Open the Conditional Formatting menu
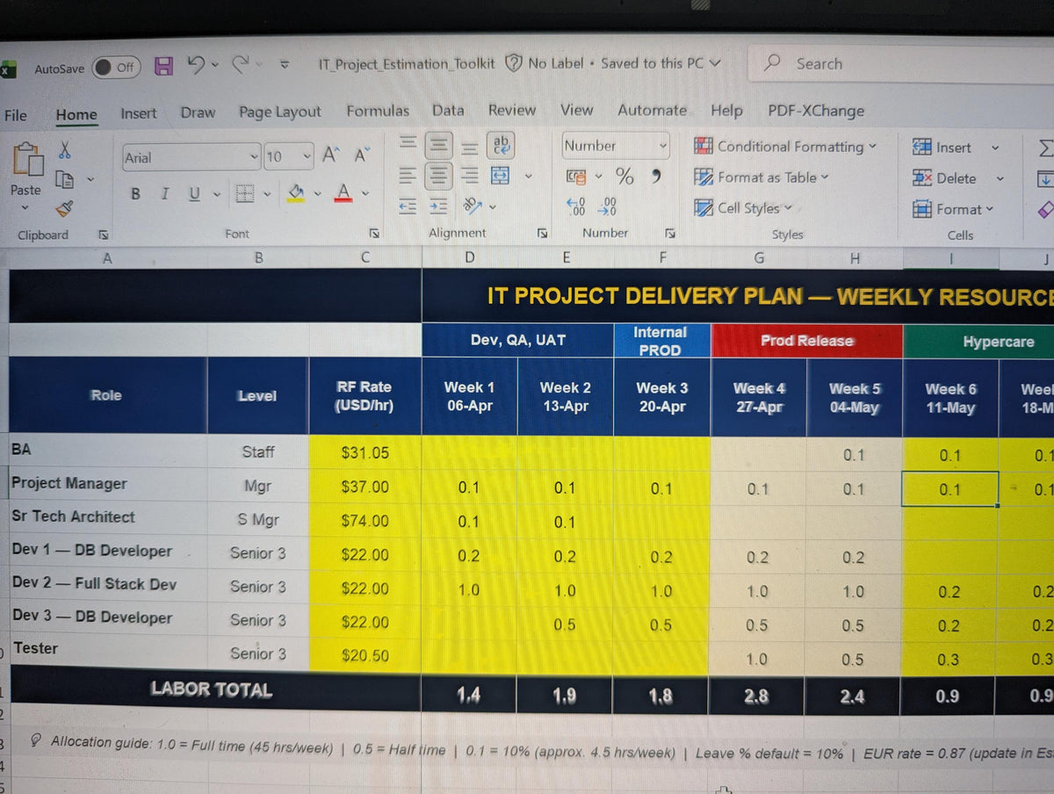Screen dimensions: 1054x794 coord(785,147)
